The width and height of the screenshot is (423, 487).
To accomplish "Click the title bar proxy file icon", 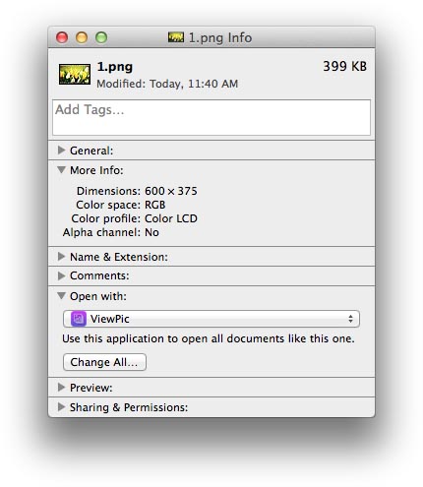I will 176,37.
